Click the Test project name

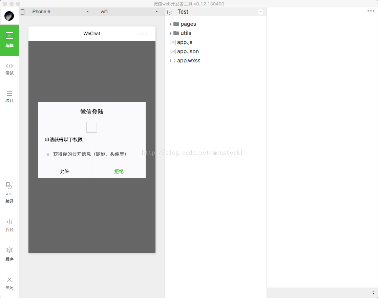(183, 12)
